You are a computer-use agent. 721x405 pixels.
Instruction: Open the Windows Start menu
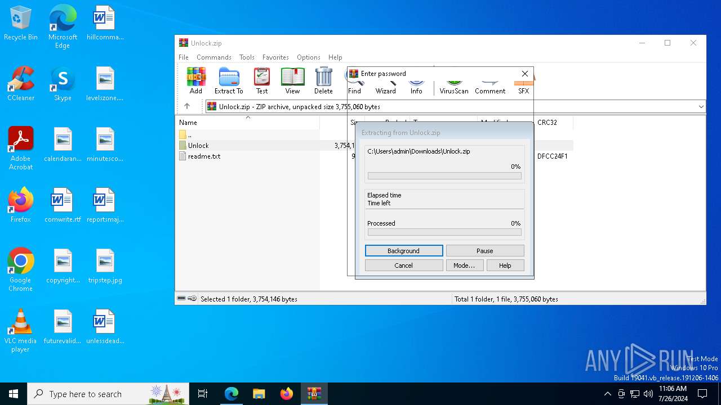coord(14,394)
